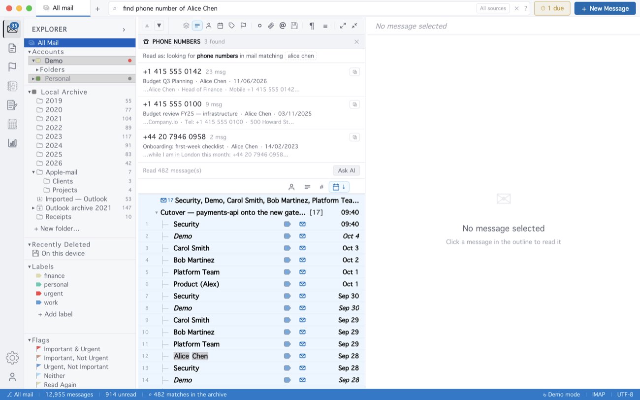Expand the Outlook archive 2021 folder
This screenshot has width=640, height=400.
coord(33,208)
